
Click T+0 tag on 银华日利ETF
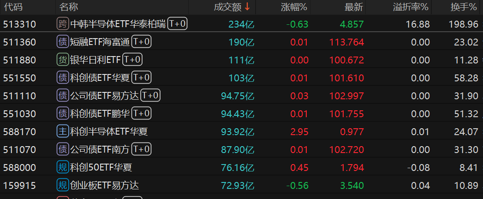pyautogui.click(x=132, y=60)
